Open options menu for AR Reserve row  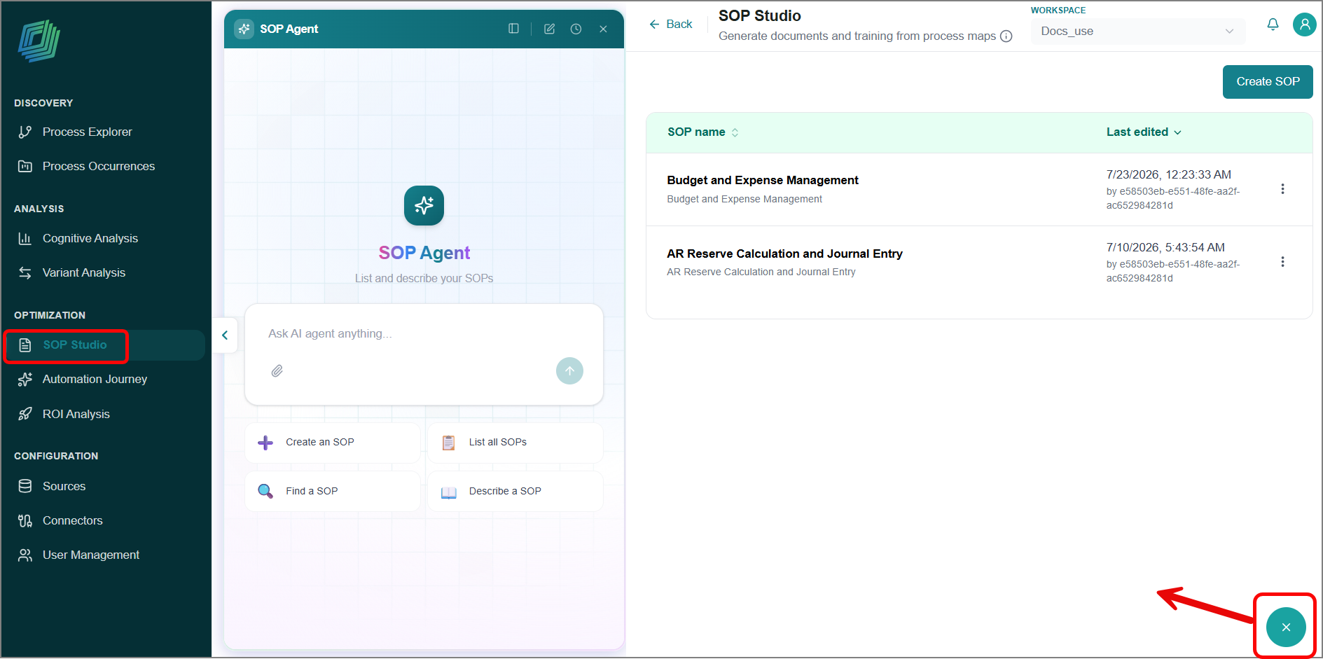(x=1282, y=262)
